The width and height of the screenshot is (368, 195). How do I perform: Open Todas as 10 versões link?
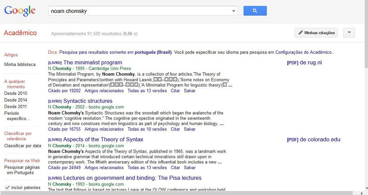[147, 129]
